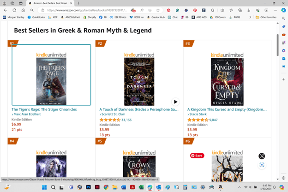This screenshot has width=288, height=192.
Task: Open the Shopify bookmark
Action: 90,17
